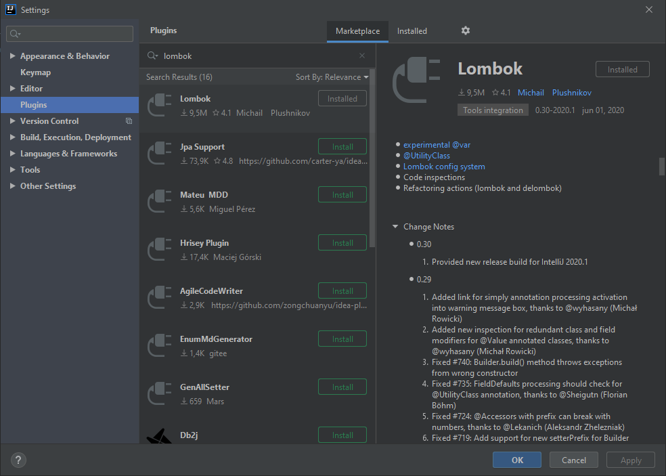The image size is (666, 476).
Task: Confirm settings with OK button
Action: coord(517,460)
